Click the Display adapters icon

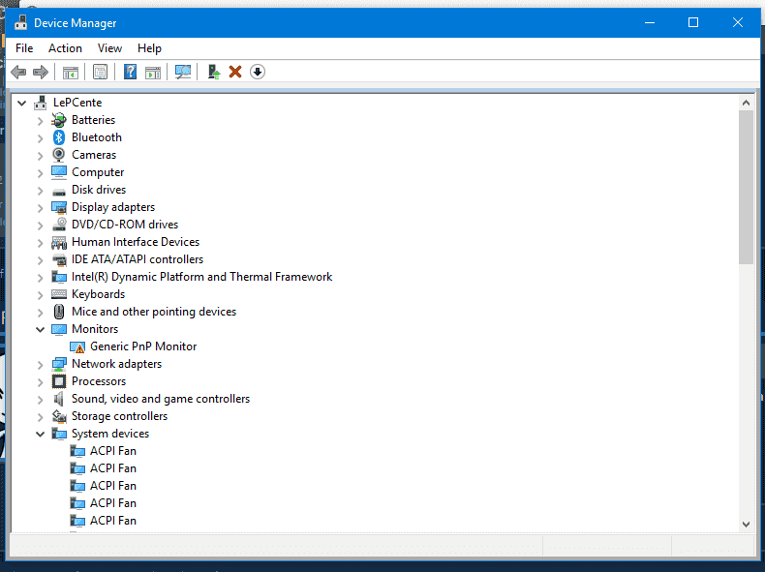click(x=59, y=207)
